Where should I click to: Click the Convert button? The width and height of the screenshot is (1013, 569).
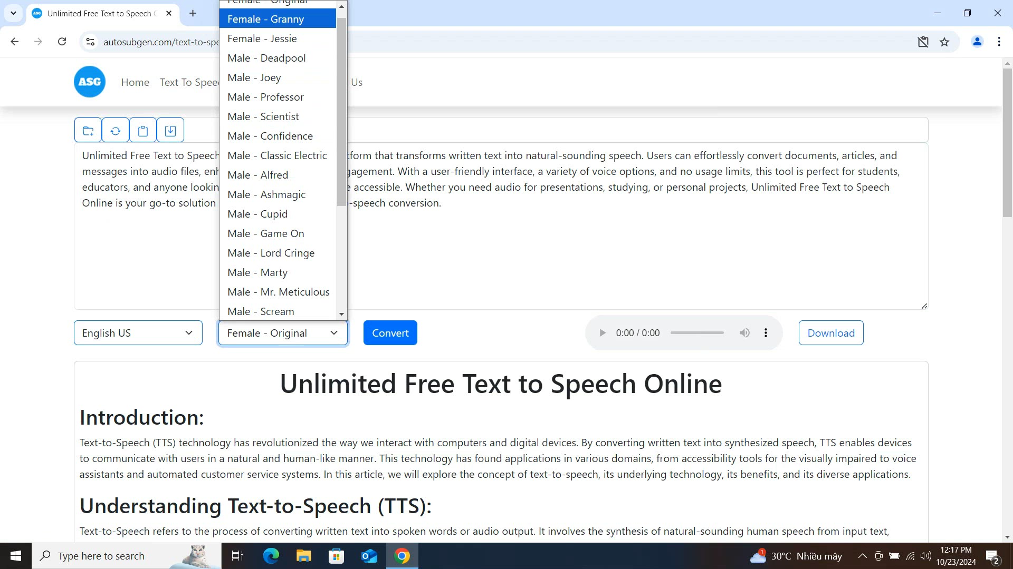[390, 333]
